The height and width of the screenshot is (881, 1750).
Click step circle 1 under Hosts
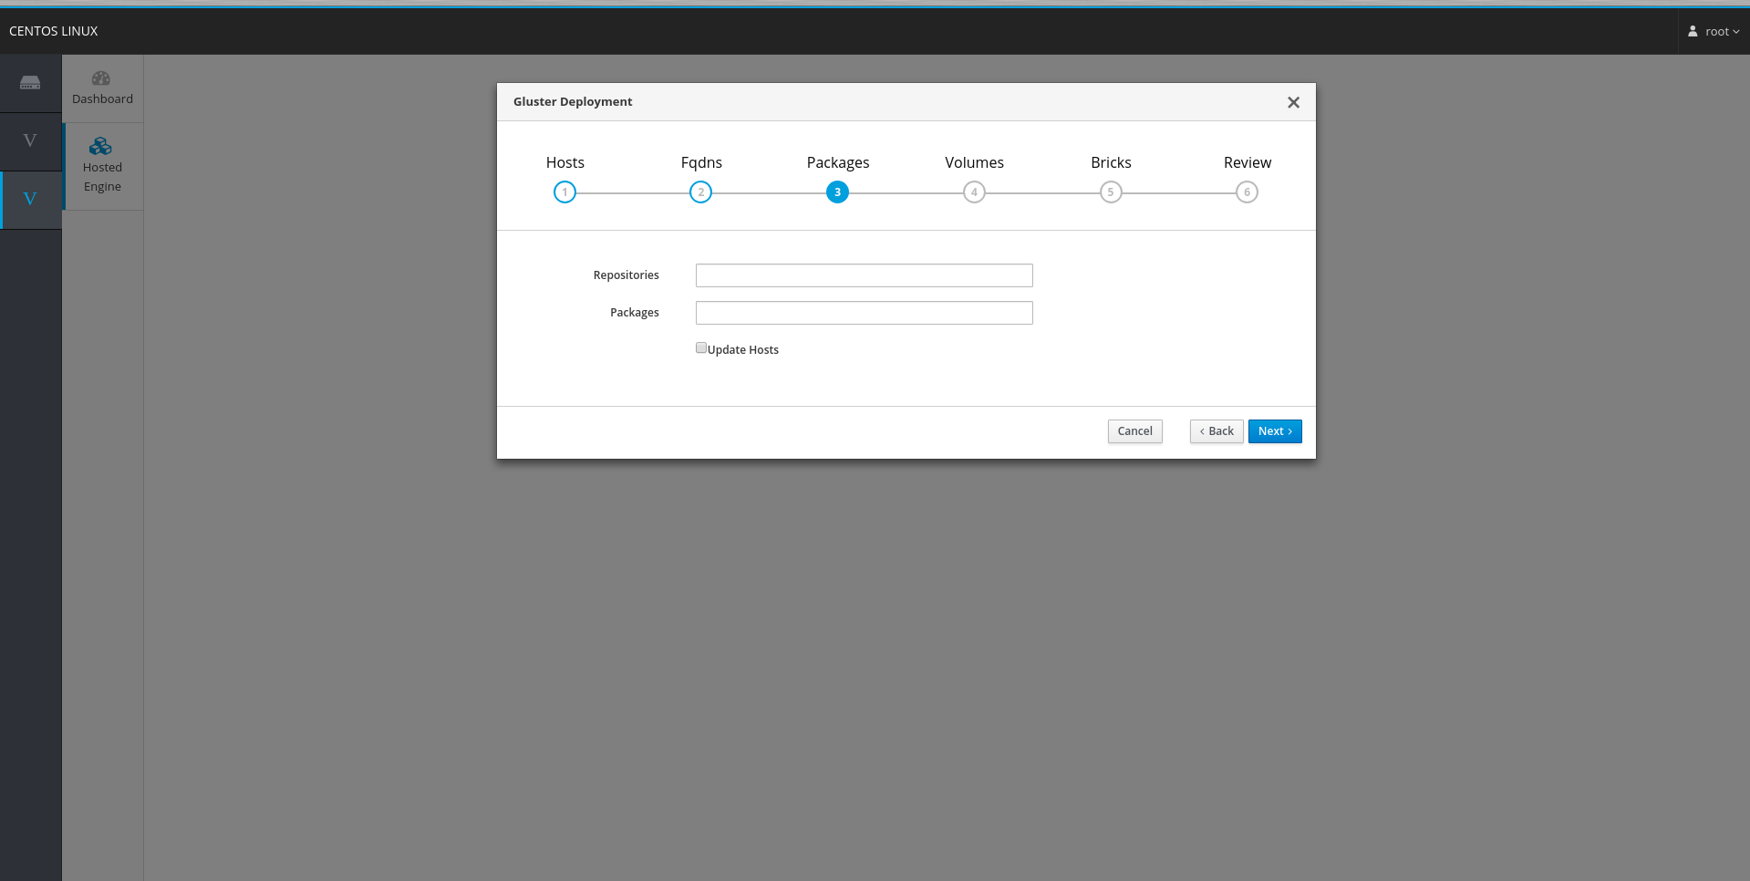click(564, 192)
